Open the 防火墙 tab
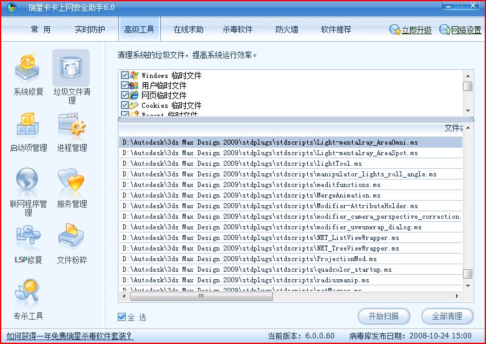Viewport: 486px width, 344px height. pos(287,29)
